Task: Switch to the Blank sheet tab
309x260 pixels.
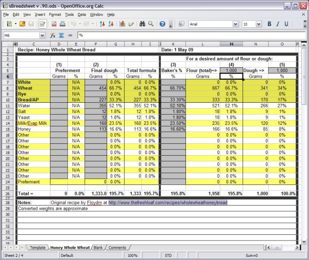Action: 98,248
